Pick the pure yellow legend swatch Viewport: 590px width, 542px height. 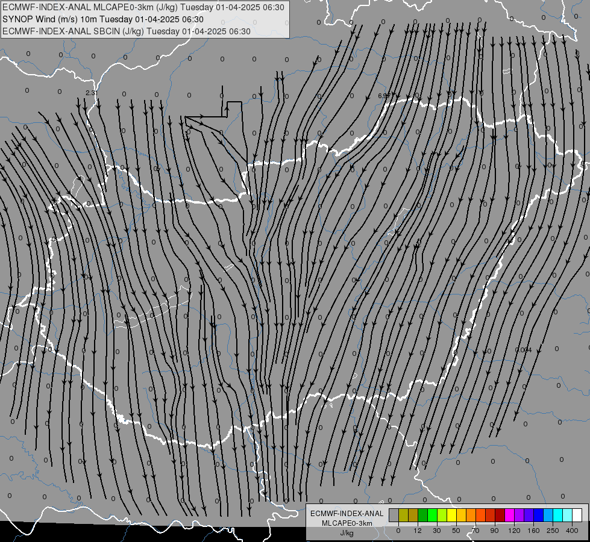pyautogui.click(x=452, y=515)
